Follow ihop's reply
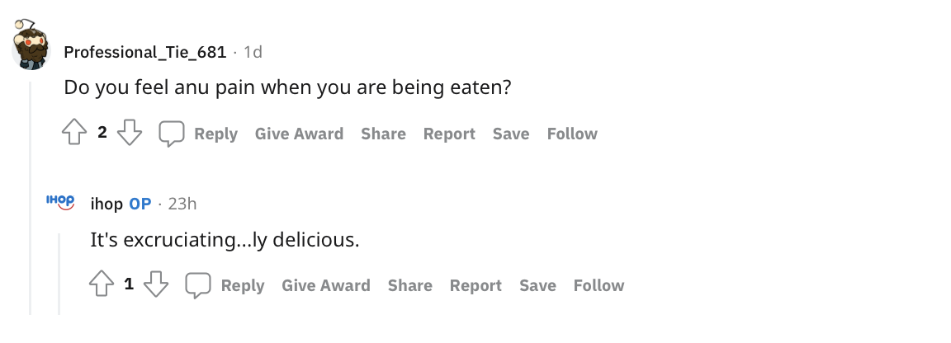This screenshot has height=343, width=951. pyautogui.click(x=599, y=285)
